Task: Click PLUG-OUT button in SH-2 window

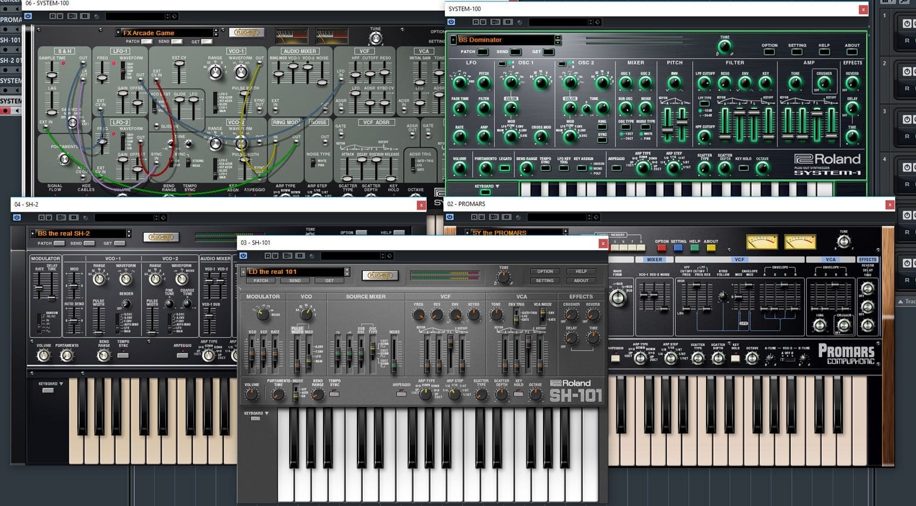Action: coord(161,237)
